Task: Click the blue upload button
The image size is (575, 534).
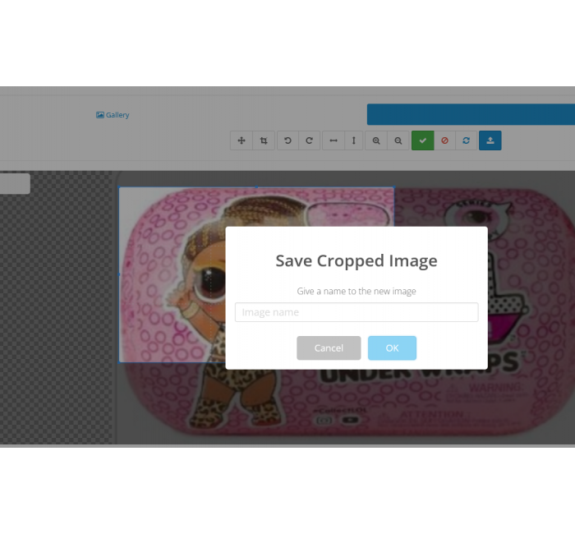Action: point(490,140)
